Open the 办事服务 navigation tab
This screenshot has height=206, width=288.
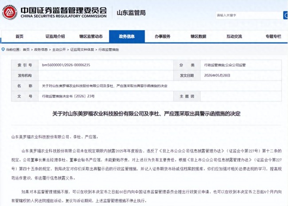(x=163, y=36)
